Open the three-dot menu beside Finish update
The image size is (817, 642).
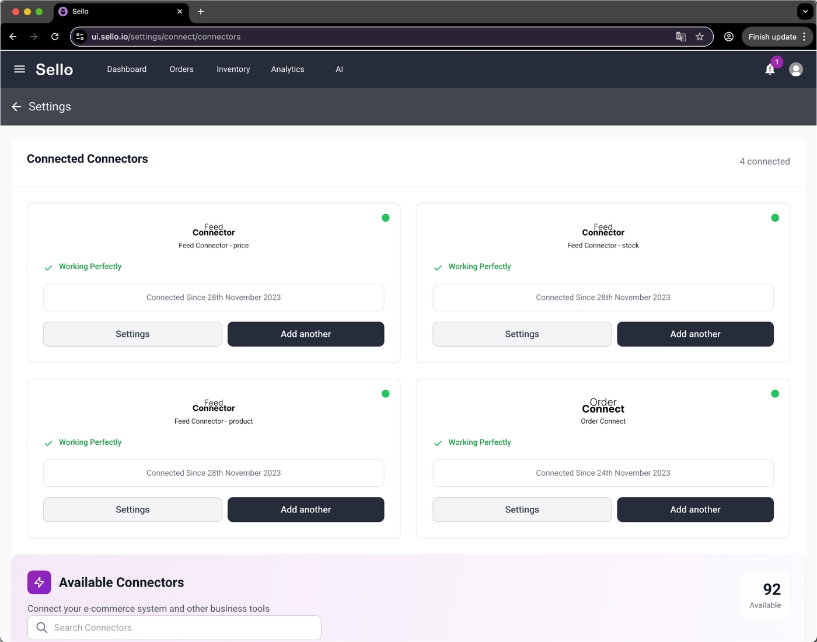[805, 36]
